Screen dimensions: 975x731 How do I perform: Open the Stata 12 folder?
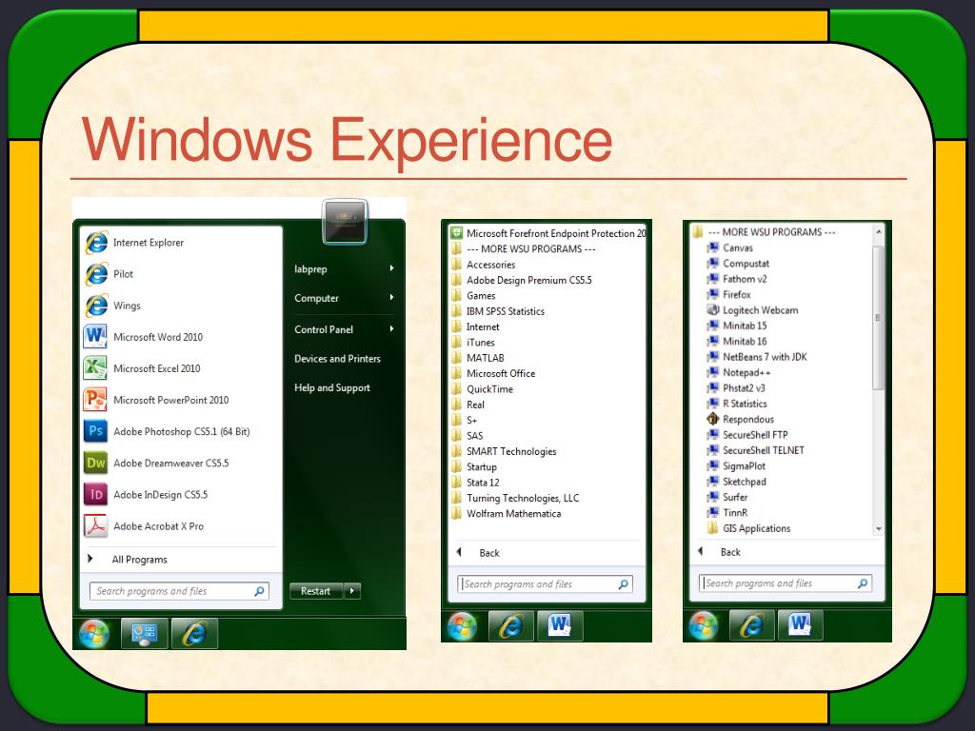475,483
